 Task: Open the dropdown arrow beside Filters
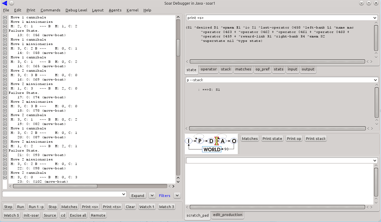tap(177, 196)
